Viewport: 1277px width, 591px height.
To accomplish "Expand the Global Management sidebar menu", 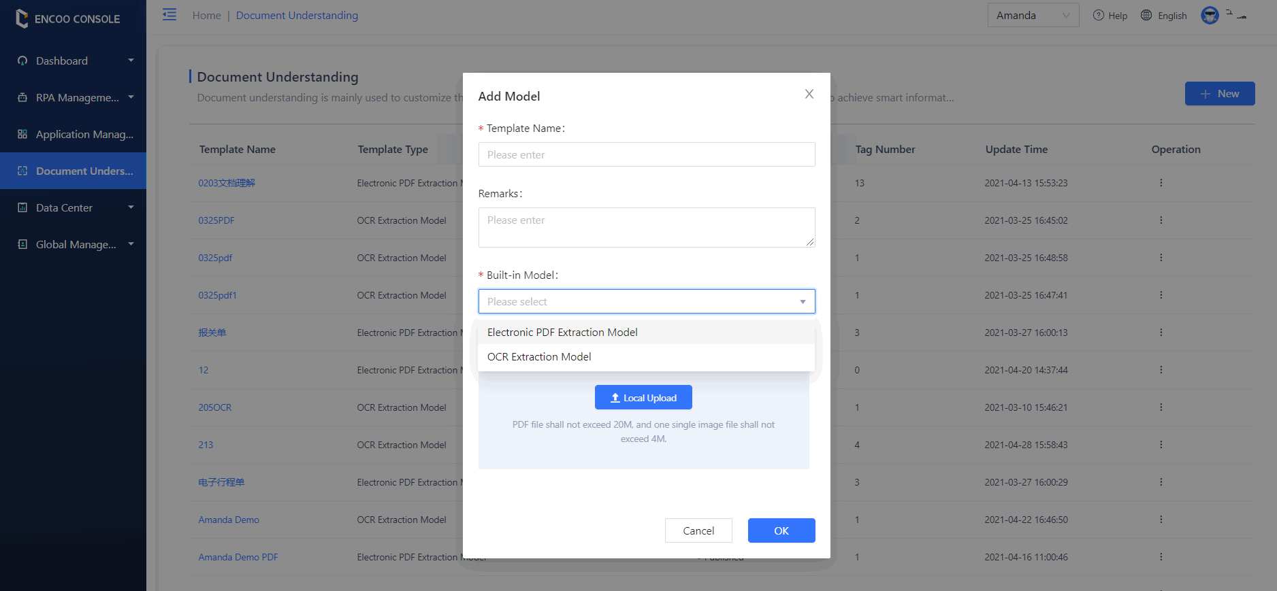I will [73, 244].
